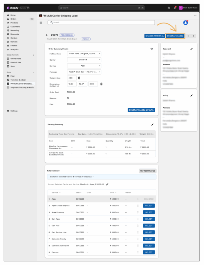Click the 'manual' tag badge
The width and height of the screenshot is (204, 265).
tap(86, 39)
